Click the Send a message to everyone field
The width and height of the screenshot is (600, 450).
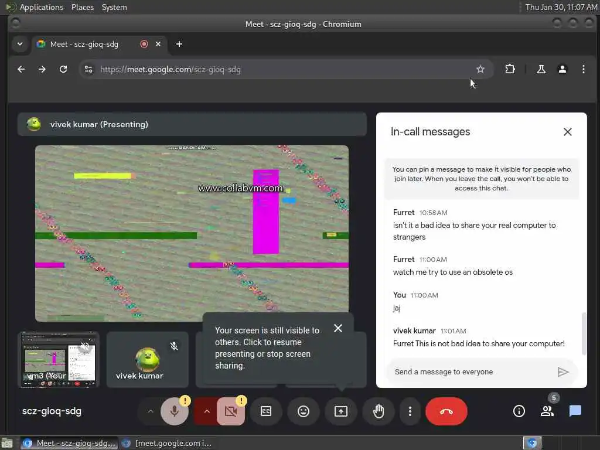pos(473,372)
